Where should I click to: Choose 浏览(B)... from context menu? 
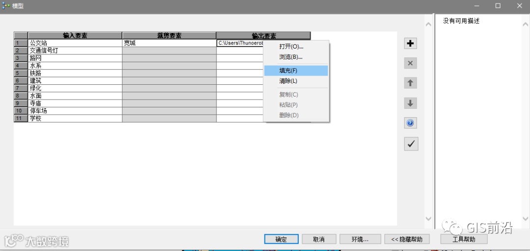[x=296, y=57]
